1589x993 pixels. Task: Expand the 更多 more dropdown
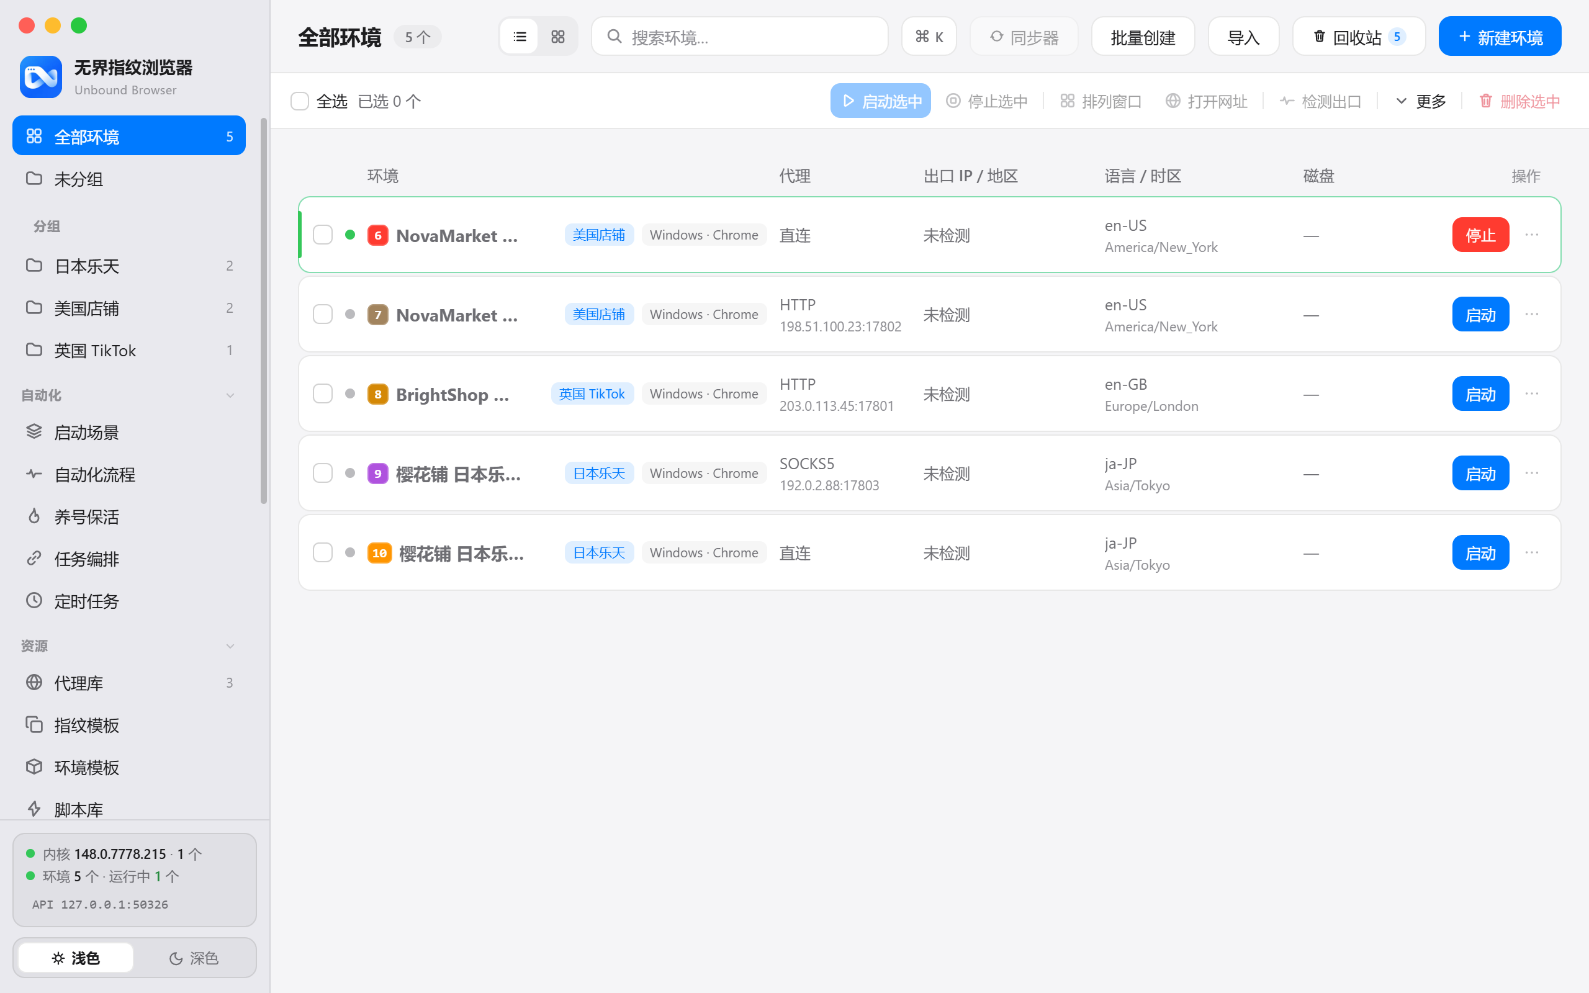pyautogui.click(x=1420, y=101)
